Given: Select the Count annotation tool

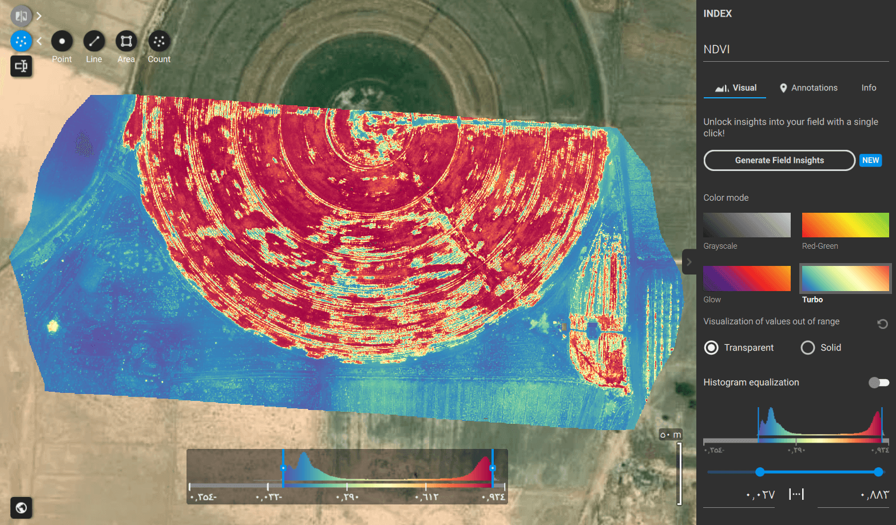Looking at the screenshot, I should (159, 41).
